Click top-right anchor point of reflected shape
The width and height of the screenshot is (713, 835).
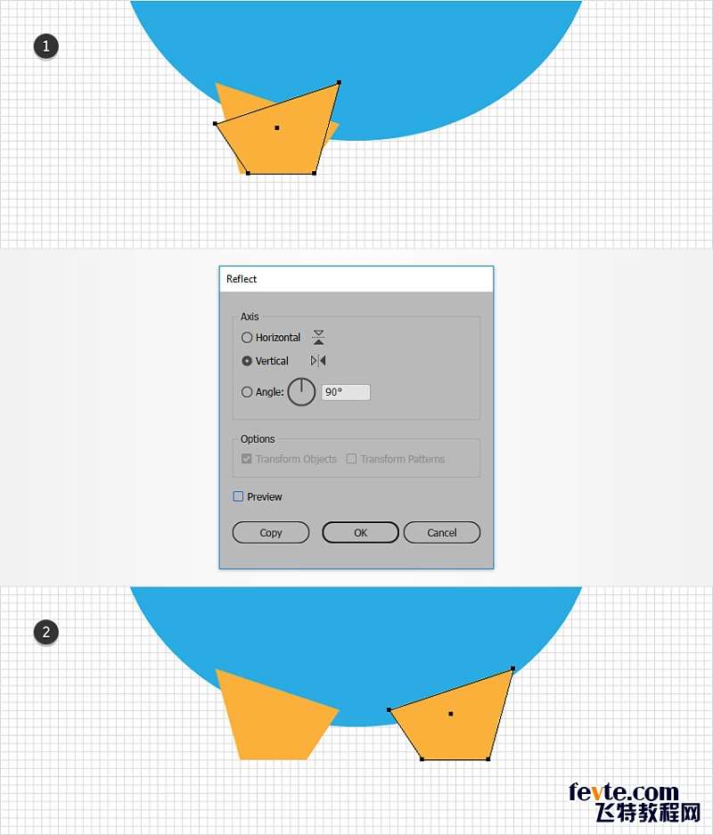(x=512, y=667)
